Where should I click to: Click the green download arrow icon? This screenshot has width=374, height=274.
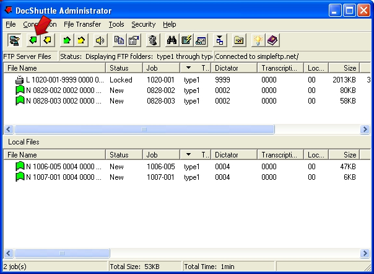(x=33, y=40)
